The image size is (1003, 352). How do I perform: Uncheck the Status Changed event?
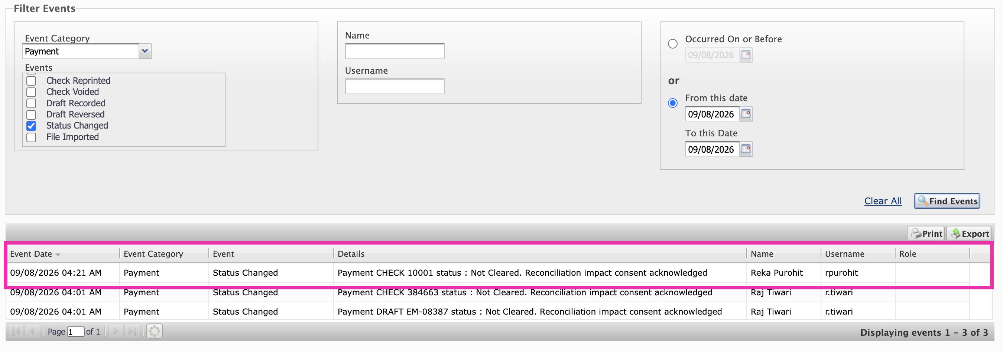pyautogui.click(x=31, y=126)
